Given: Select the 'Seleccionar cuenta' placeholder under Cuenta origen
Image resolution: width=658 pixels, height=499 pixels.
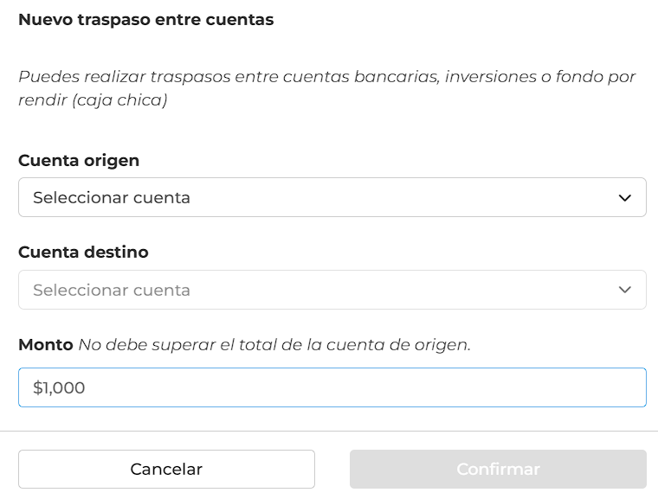Looking at the screenshot, I should 112,197.
